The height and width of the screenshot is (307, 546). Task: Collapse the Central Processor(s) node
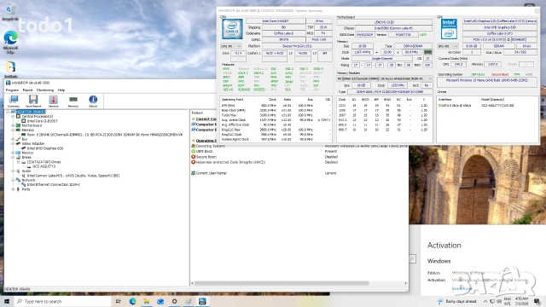[x=13, y=116]
